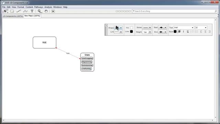Pick the Line color swatch
Image resolution: width=220 pixels, height=124 pixels.
[x=131, y=31]
